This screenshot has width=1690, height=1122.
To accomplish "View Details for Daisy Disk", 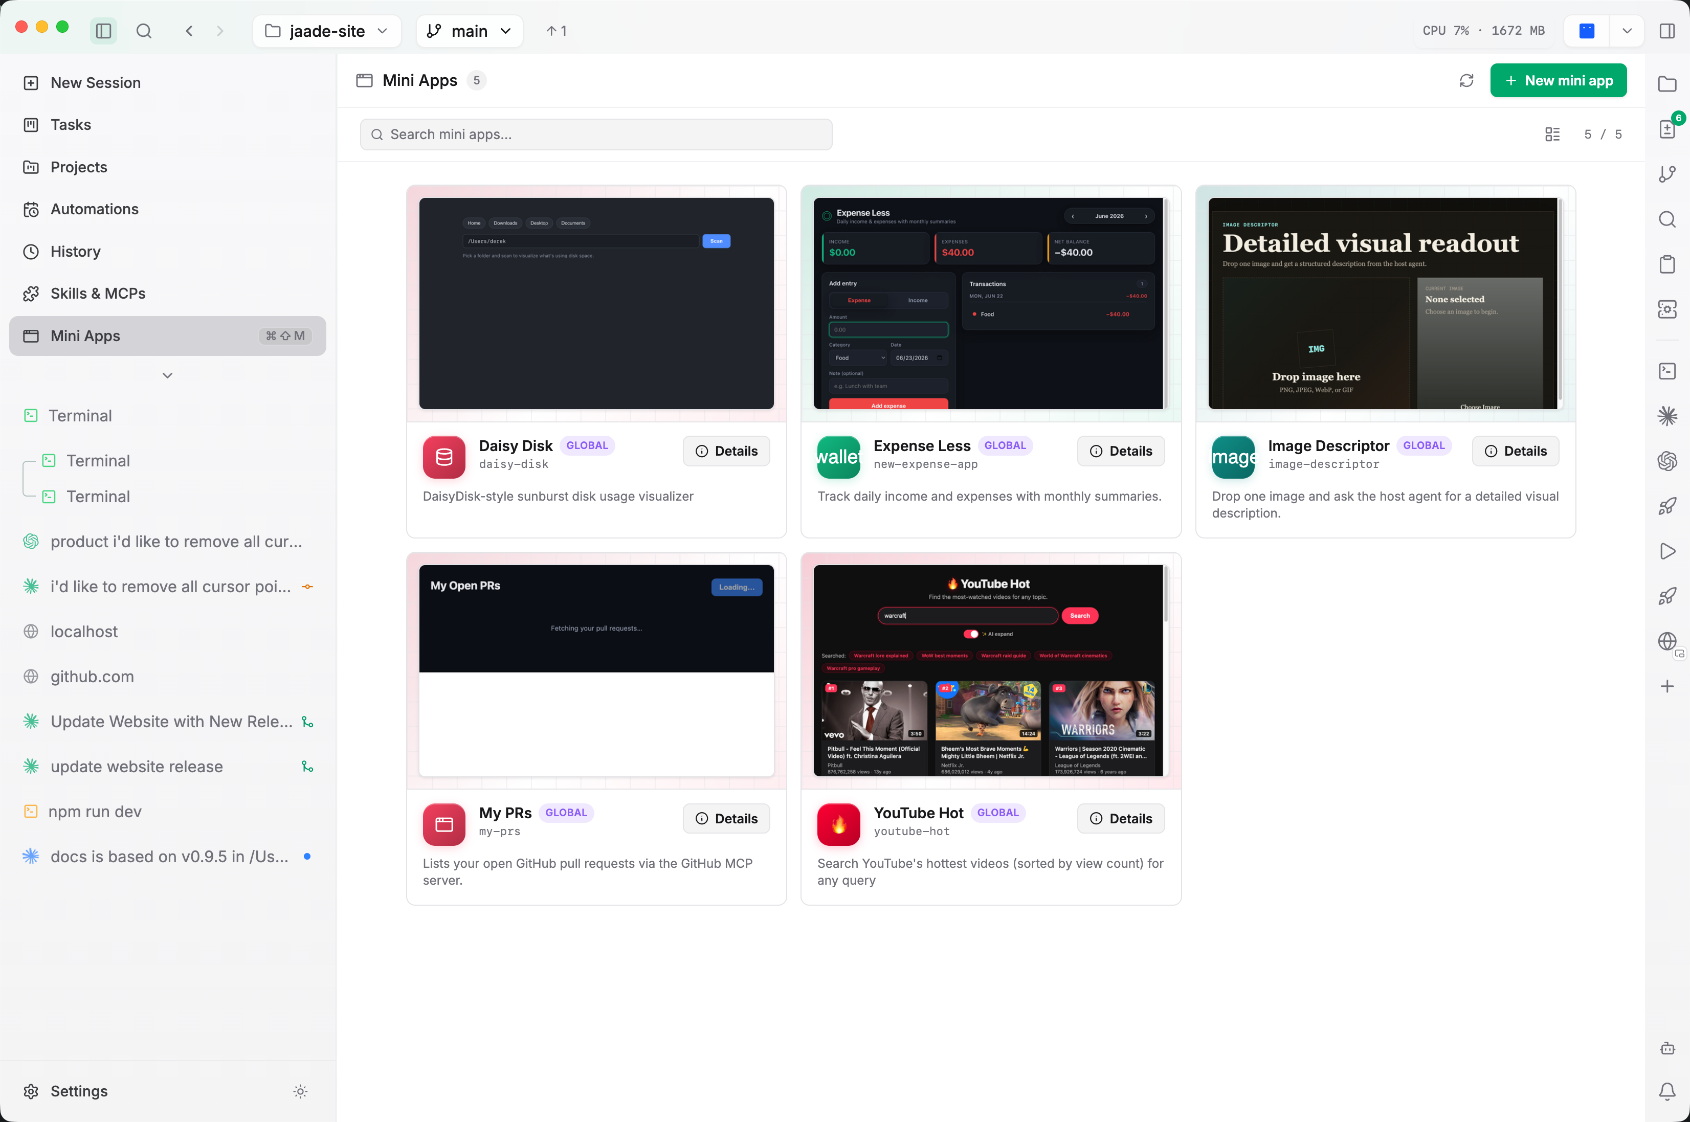I will coord(726,451).
